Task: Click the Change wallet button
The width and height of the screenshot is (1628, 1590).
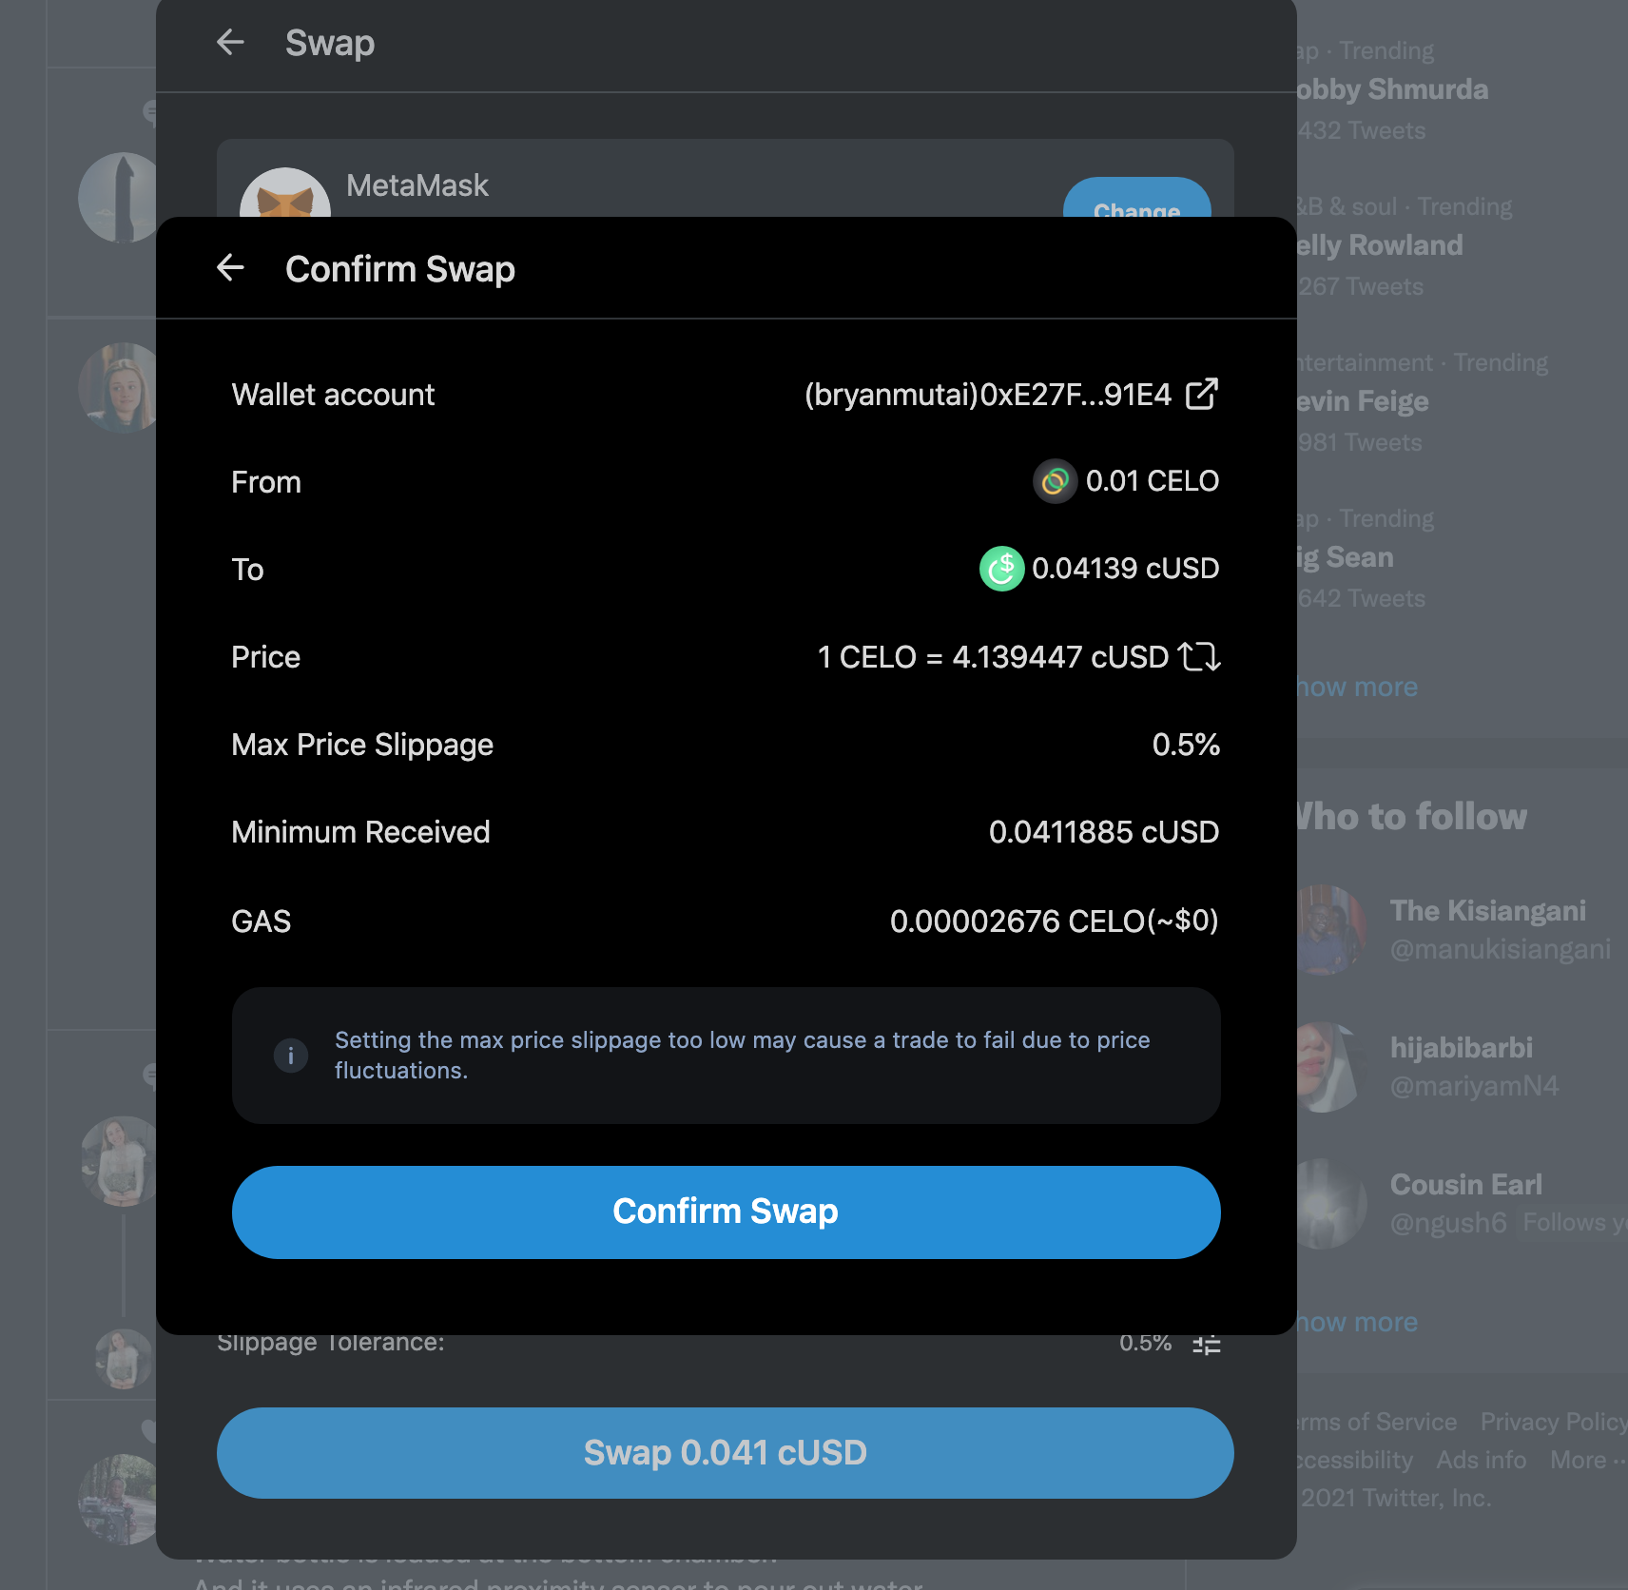Action: pyautogui.click(x=1136, y=199)
